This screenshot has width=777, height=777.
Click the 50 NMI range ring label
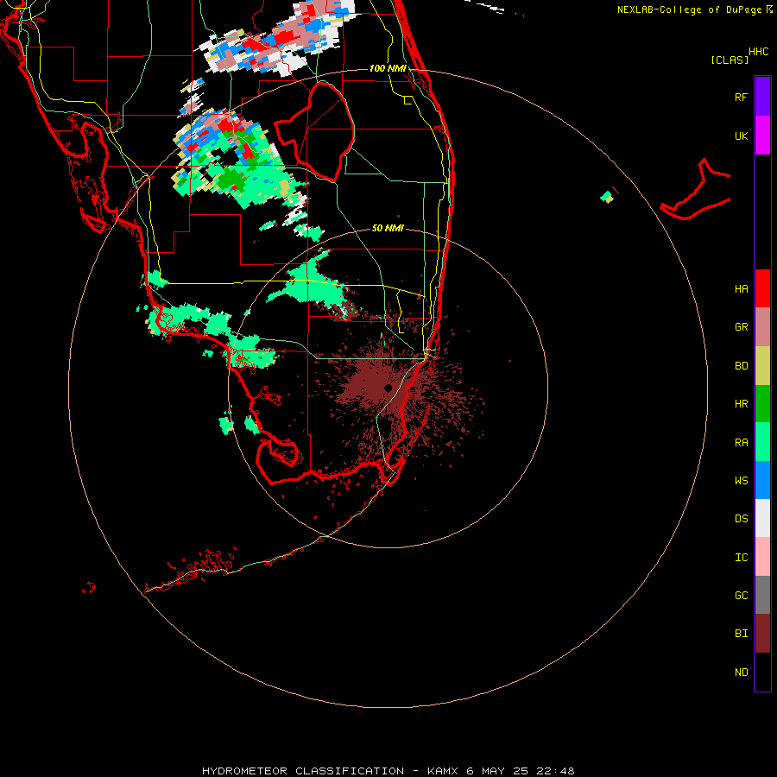point(388,228)
